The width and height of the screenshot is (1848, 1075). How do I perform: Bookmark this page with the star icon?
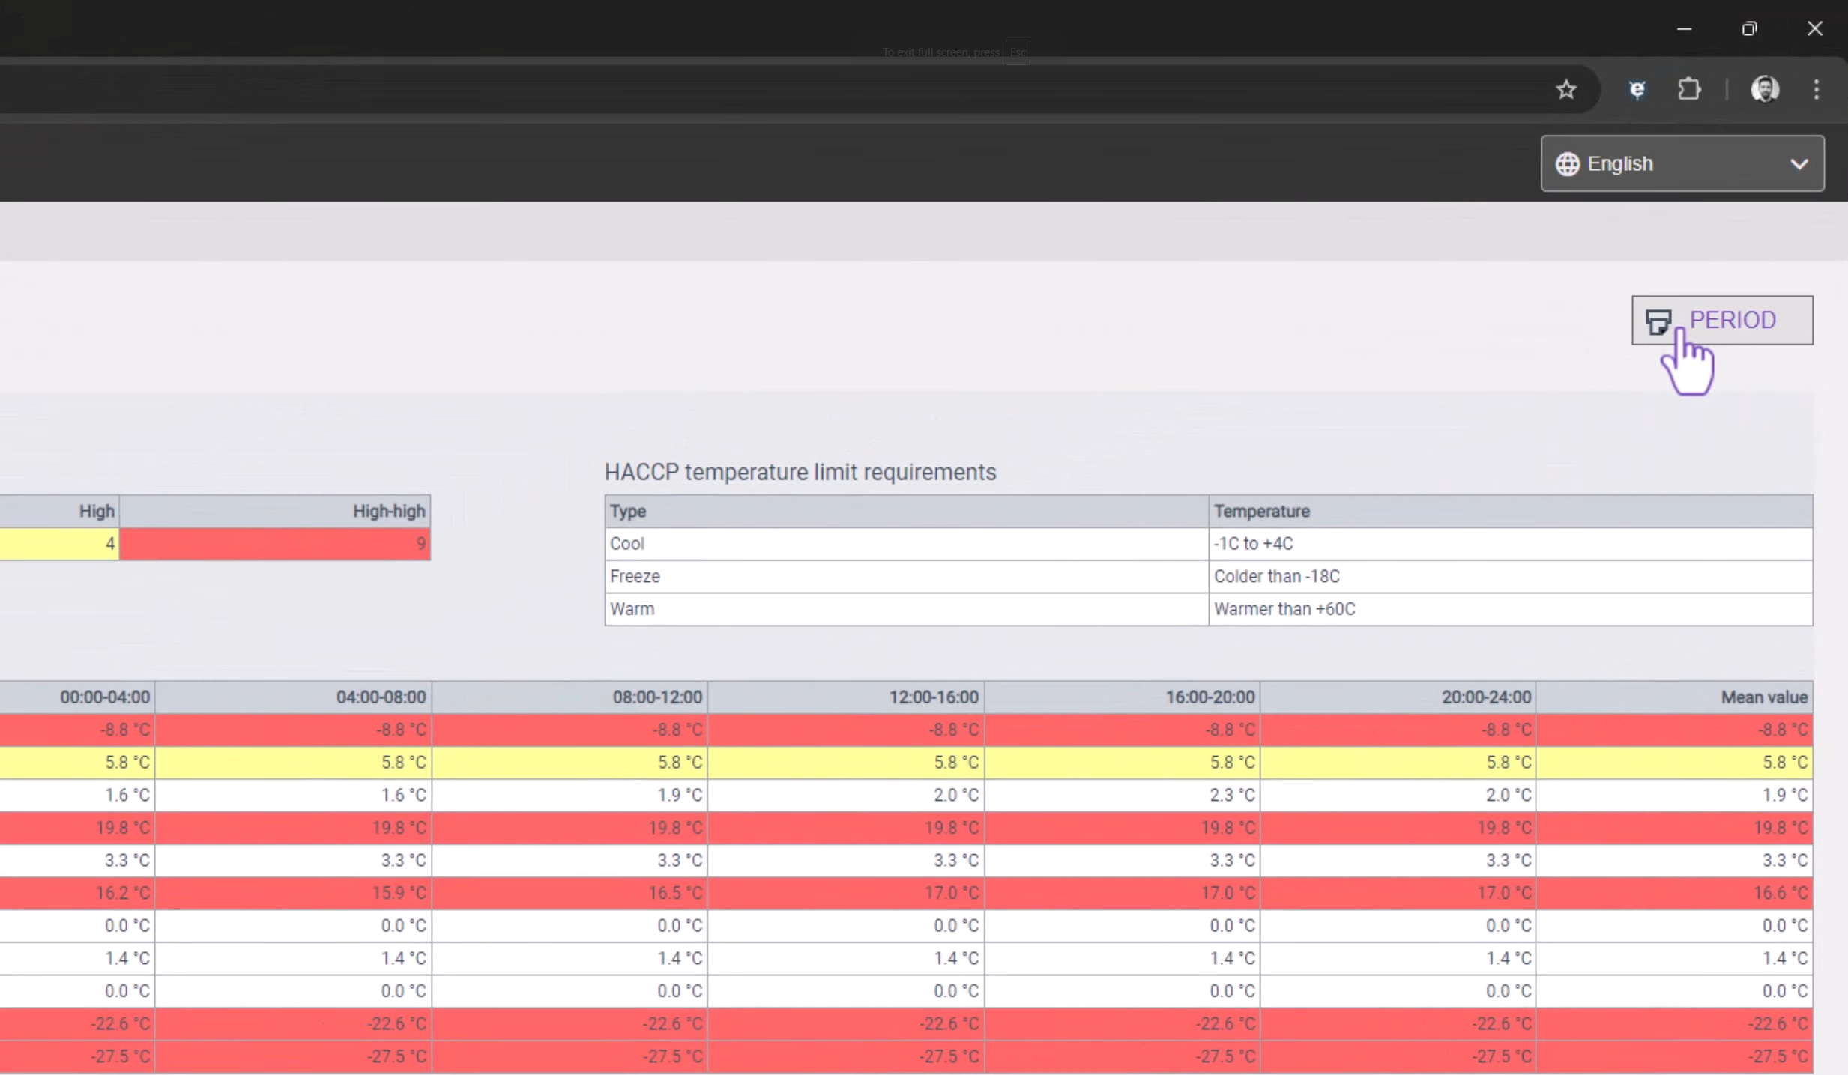(x=1566, y=90)
